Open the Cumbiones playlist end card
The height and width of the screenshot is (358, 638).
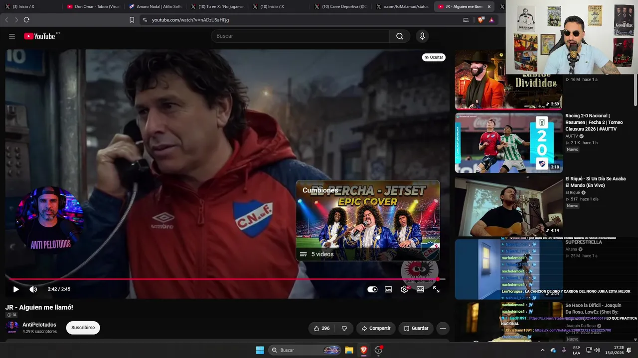(x=368, y=220)
